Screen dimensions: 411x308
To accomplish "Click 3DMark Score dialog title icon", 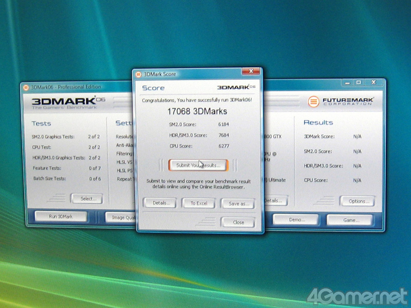I will click(x=138, y=74).
